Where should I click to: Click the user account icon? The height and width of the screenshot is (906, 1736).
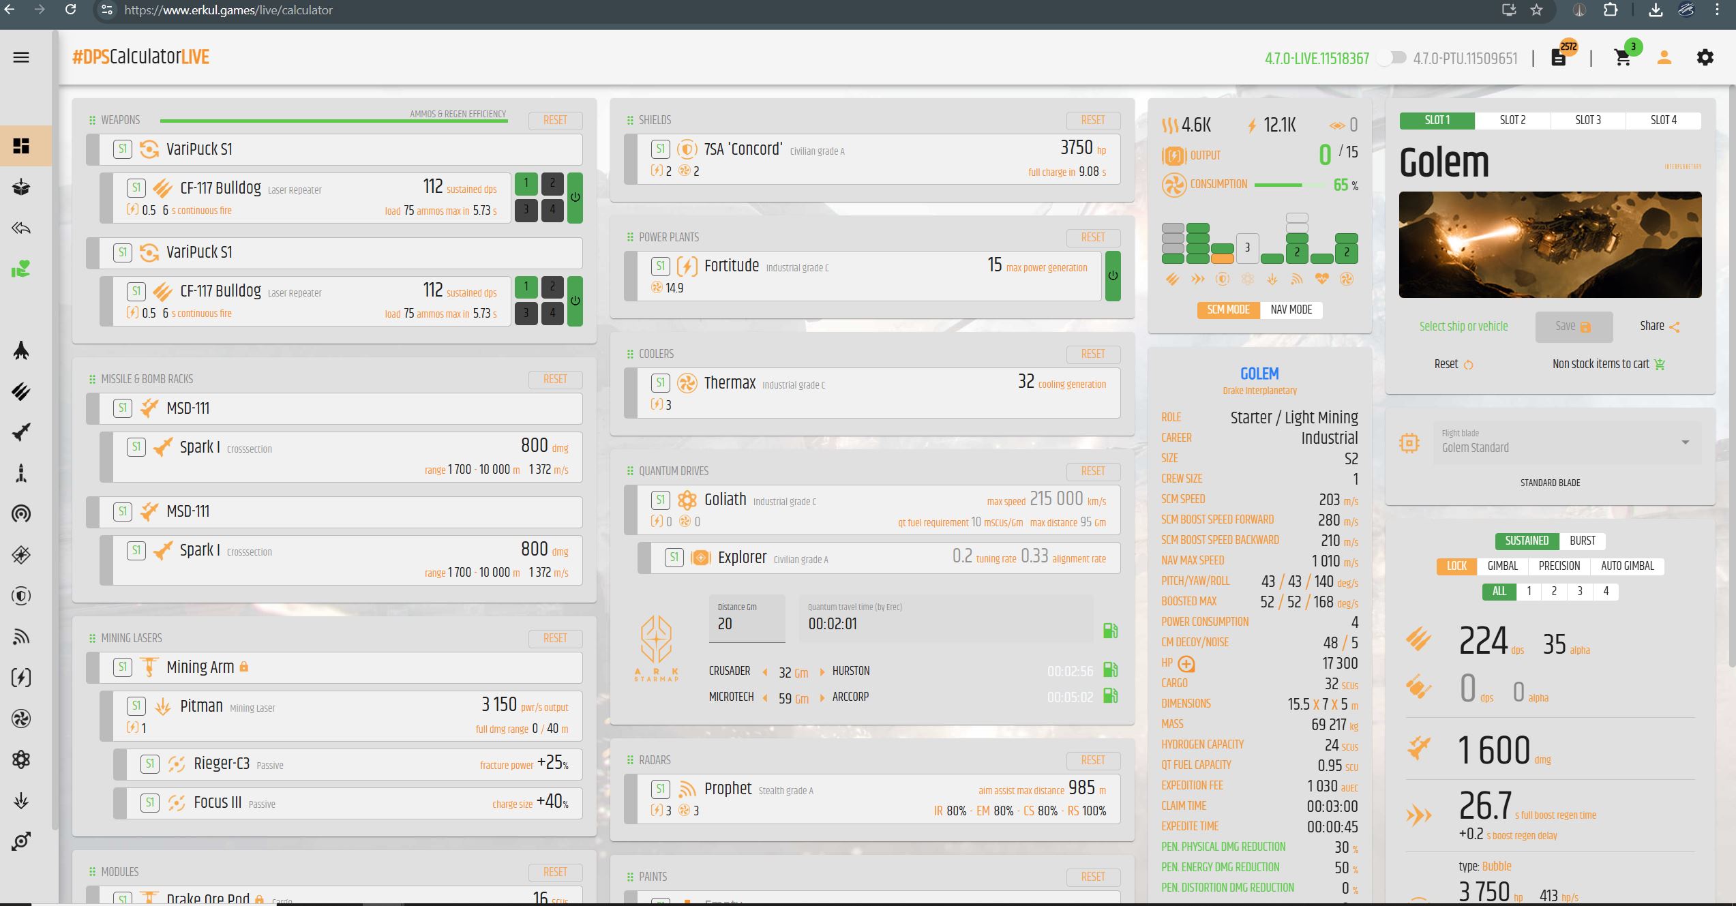click(1664, 58)
